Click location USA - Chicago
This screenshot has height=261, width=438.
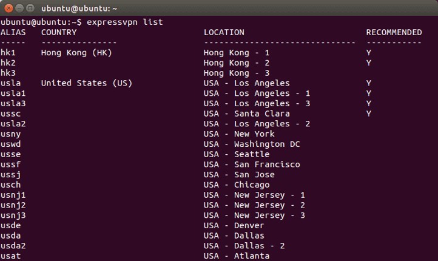coord(237,185)
